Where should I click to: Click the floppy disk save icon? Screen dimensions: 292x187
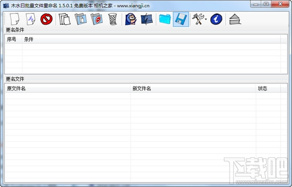(x=181, y=19)
